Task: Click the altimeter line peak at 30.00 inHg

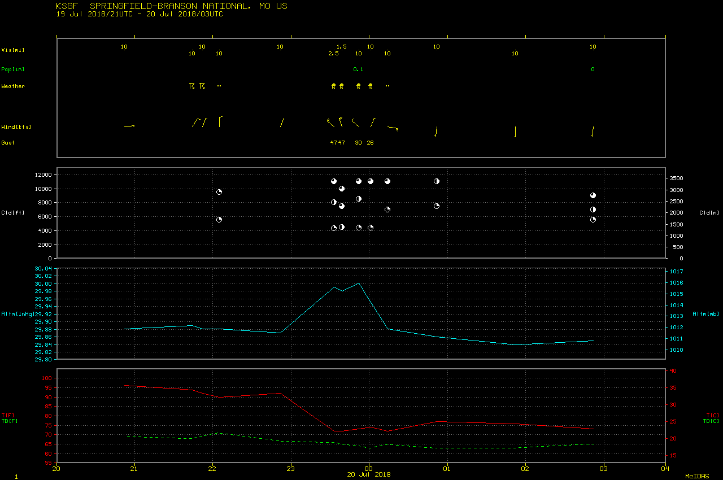Action: pyautogui.click(x=359, y=283)
